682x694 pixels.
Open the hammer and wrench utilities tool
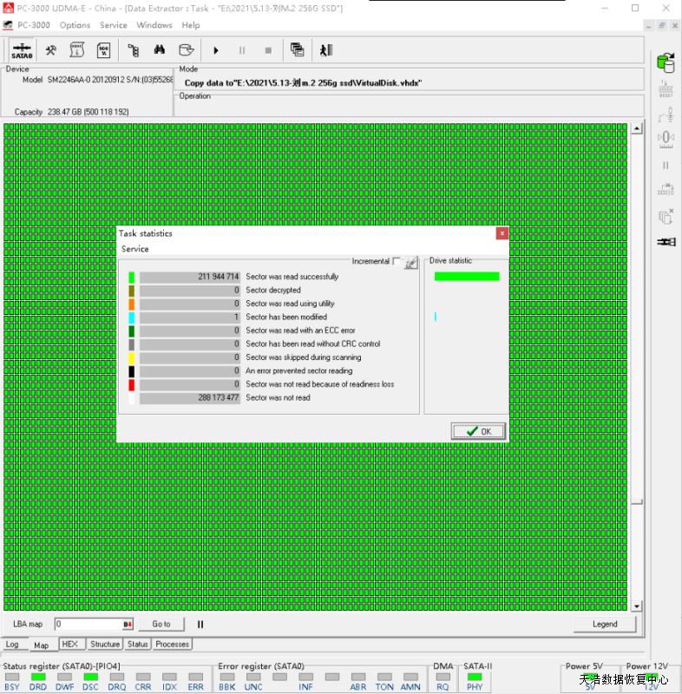pyautogui.click(x=51, y=50)
